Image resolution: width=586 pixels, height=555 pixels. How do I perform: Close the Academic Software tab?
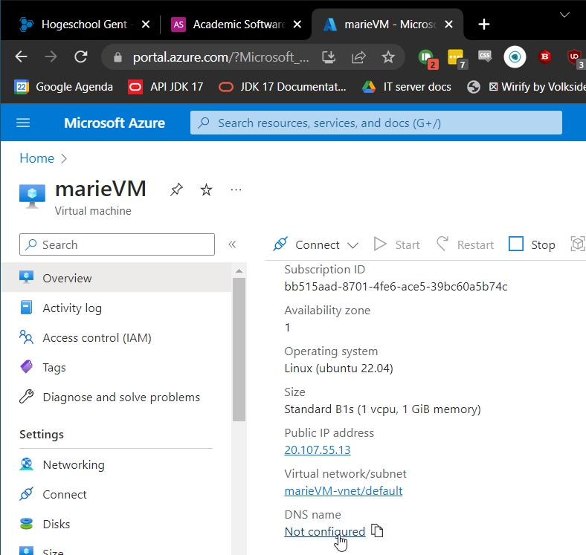[x=297, y=25]
